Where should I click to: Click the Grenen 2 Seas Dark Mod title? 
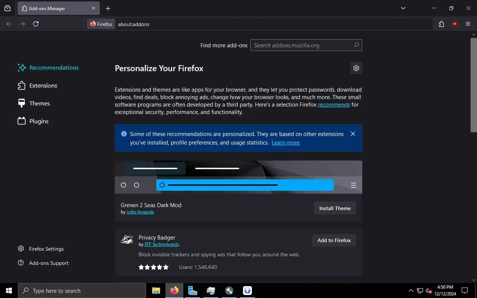pos(151,205)
